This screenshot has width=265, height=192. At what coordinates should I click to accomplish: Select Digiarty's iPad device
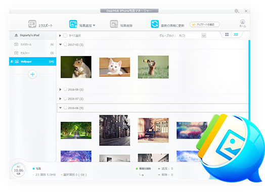(32, 35)
